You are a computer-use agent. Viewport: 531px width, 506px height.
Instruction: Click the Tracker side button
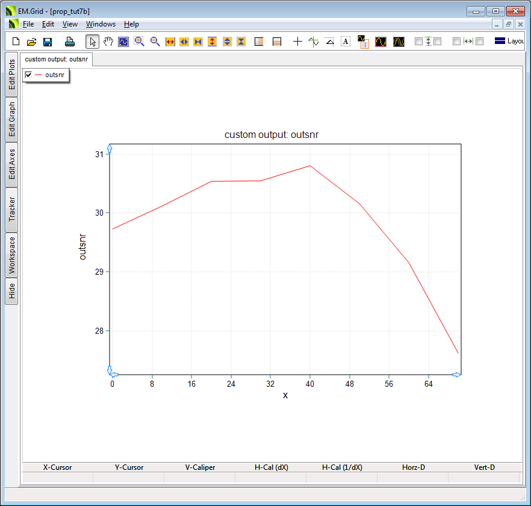(11, 210)
